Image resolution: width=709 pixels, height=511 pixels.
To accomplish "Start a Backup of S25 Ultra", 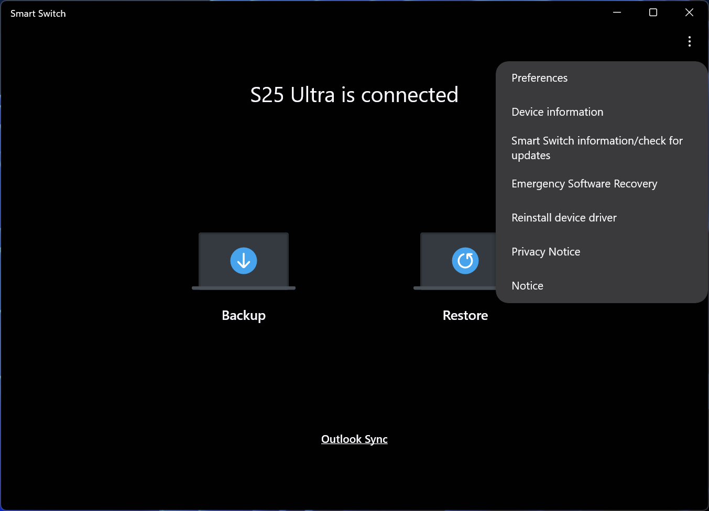I will point(243,315).
